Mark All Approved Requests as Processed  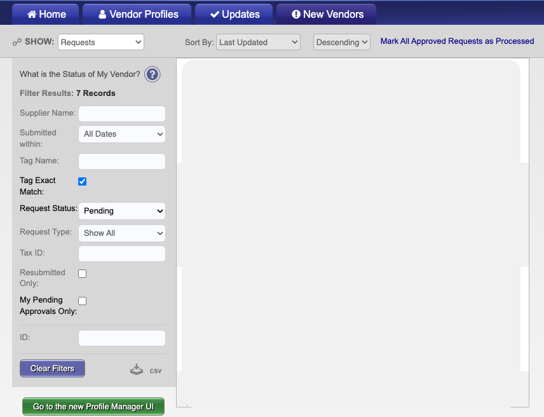458,41
